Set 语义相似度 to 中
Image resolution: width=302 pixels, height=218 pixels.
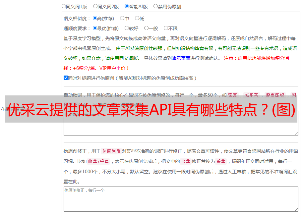click(x=122, y=18)
